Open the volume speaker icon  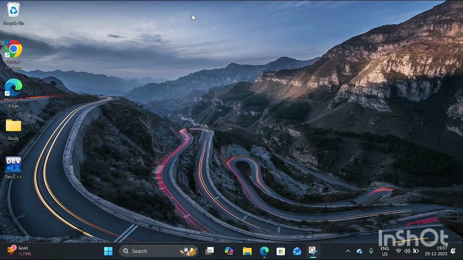(407, 251)
